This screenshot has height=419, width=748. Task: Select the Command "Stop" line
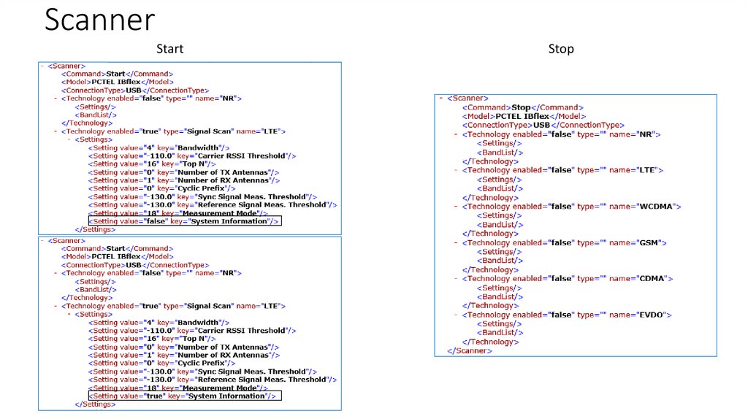[x=522, y=107]
